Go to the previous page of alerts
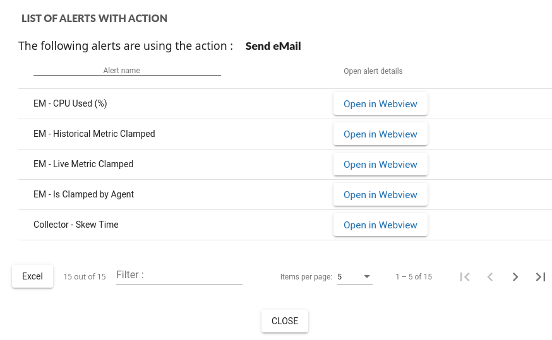 (x=490, y=277)
